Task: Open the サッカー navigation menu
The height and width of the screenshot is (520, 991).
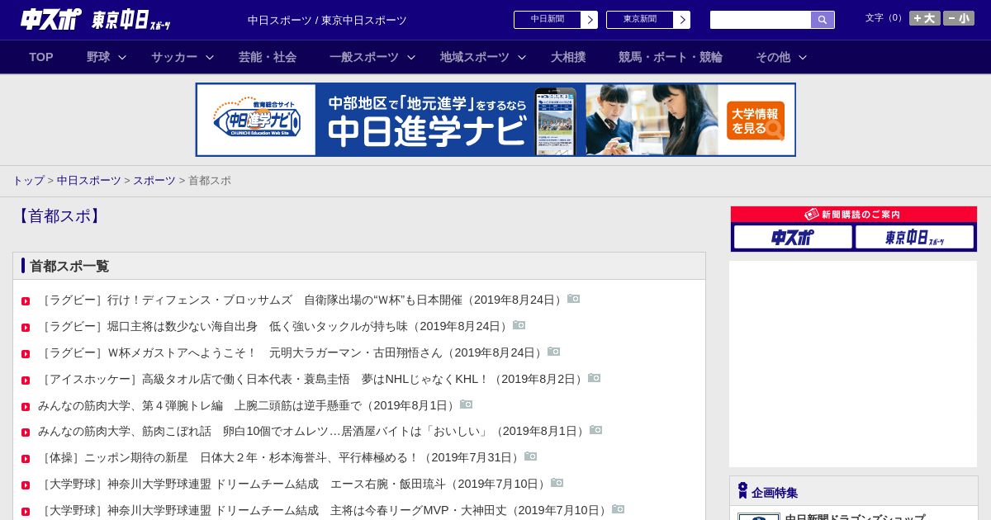Action: (x=174, y=57)
